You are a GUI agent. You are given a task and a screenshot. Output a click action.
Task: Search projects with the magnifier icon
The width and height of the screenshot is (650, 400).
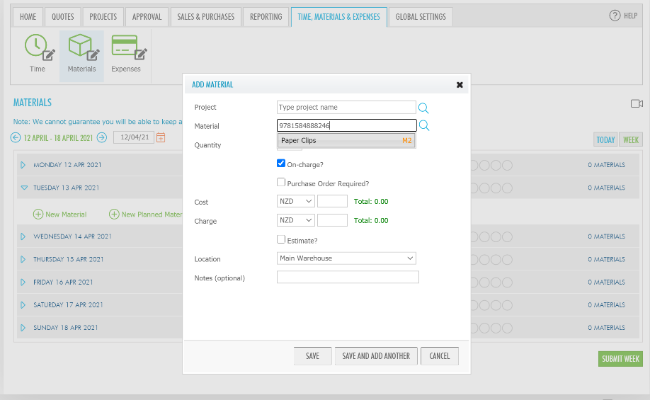(423, 108)
